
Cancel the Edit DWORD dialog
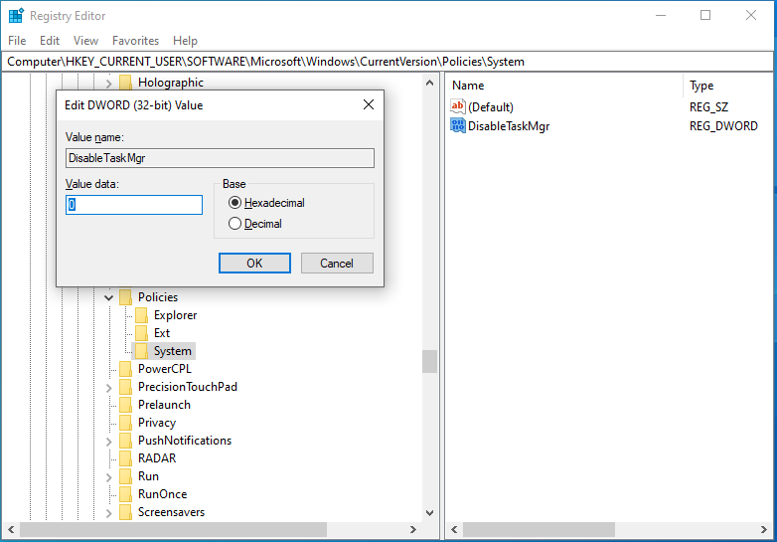337,263
